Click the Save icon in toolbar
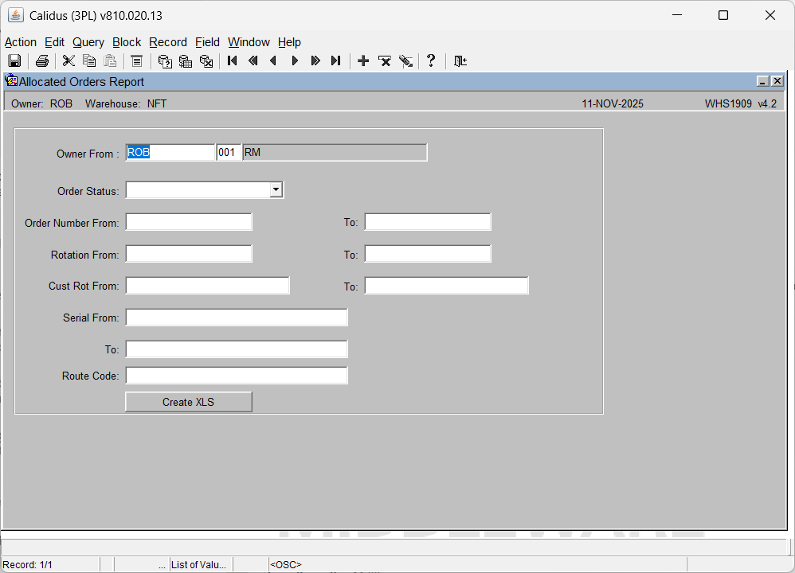Viewport: 795px width, 573px height. 14,61
